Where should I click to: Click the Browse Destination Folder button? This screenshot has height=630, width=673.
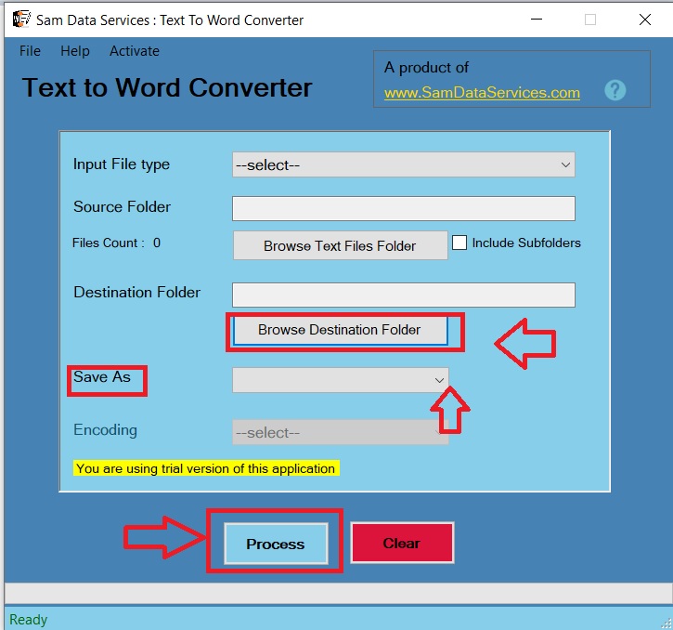(x=340, y=330)
